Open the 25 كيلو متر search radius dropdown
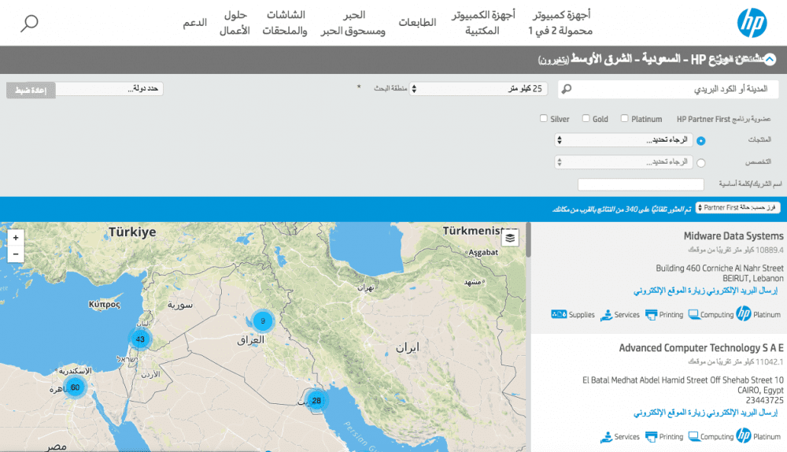This screenshot has height=452, width=787. tap(478, 89)
